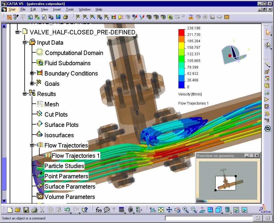
Task: Click the Rotate view icon
Action: [x=177, y=210]
